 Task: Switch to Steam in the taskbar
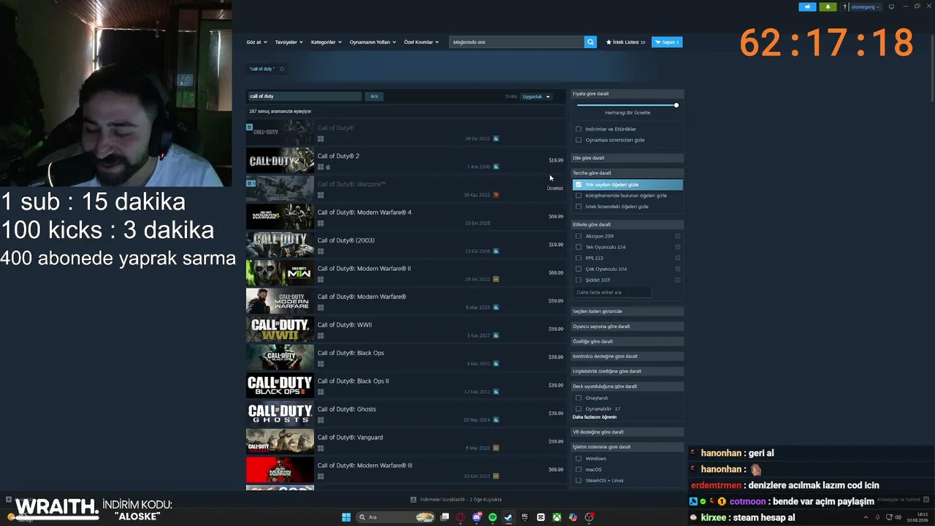coord(508,517)
